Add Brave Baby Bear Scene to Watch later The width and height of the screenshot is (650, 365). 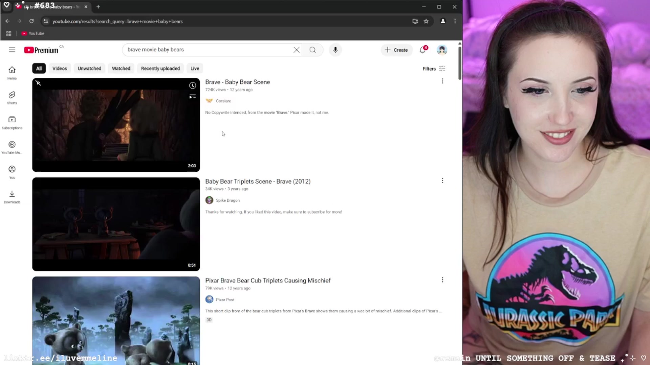pyautogui.click(x=193, y=86)
